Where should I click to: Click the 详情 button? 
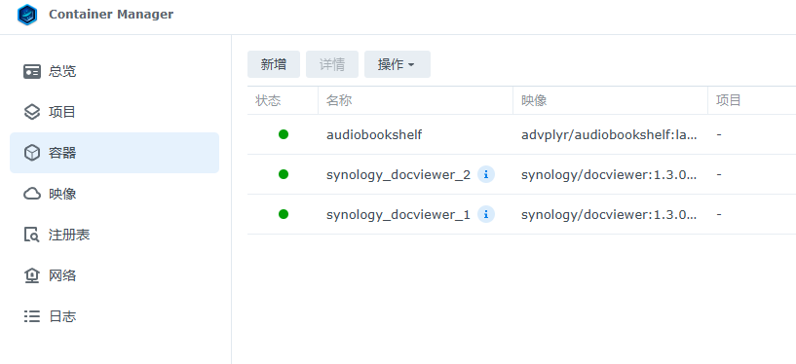[x=332, y=64]
